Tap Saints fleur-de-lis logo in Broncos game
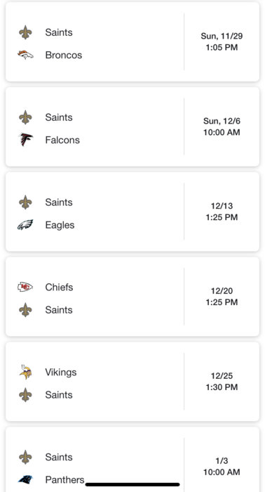This screenshot has height=492, width=265. (x=25, y=32)
